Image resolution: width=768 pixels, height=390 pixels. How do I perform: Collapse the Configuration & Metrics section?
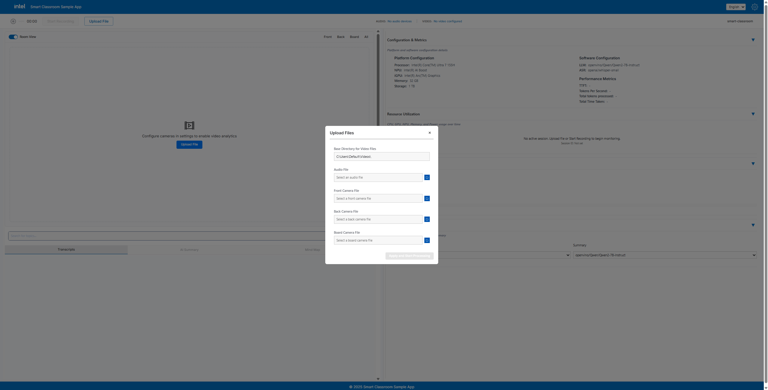coord(753,40)
